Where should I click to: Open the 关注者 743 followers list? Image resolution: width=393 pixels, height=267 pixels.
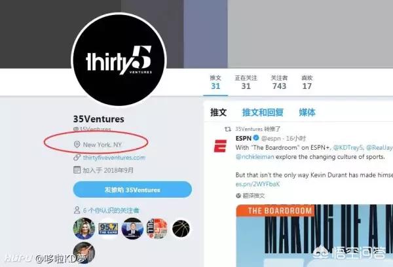(279, 82)
